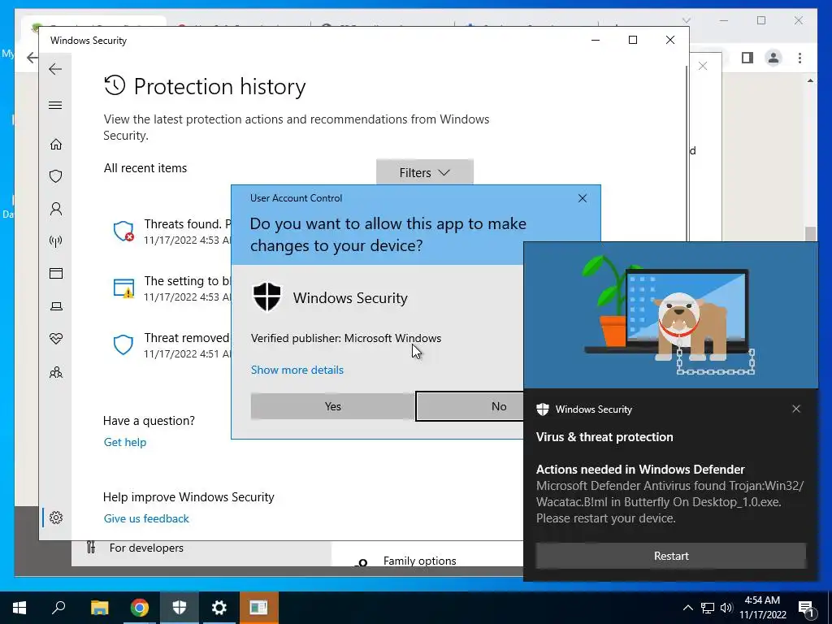Open the Windows Start menu
Image resolution: width=832 pixels, height=624 pixels.
(19, 608)
